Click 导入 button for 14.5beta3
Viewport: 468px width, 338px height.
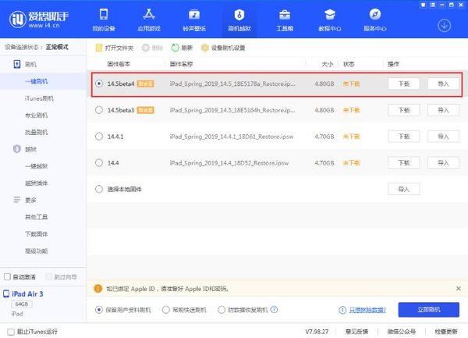[443, 110]
